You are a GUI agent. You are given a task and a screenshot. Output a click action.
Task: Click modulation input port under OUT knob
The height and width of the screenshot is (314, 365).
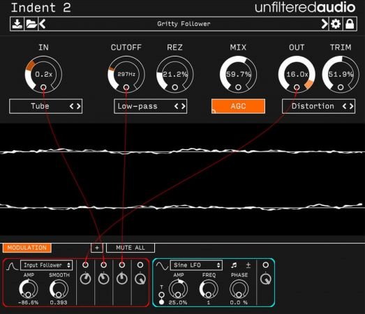pyautogui.click(x=297, y=87)
